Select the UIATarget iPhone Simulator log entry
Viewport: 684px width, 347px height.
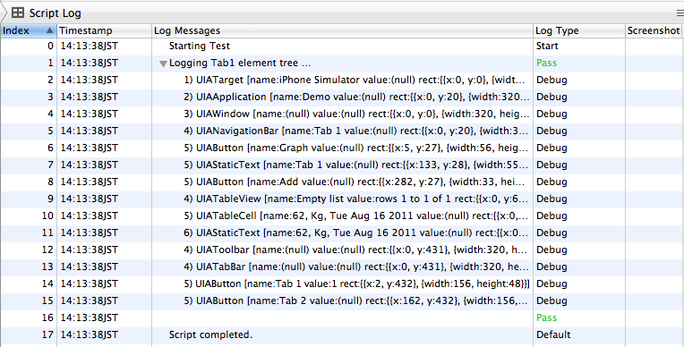tap(342, 80)
